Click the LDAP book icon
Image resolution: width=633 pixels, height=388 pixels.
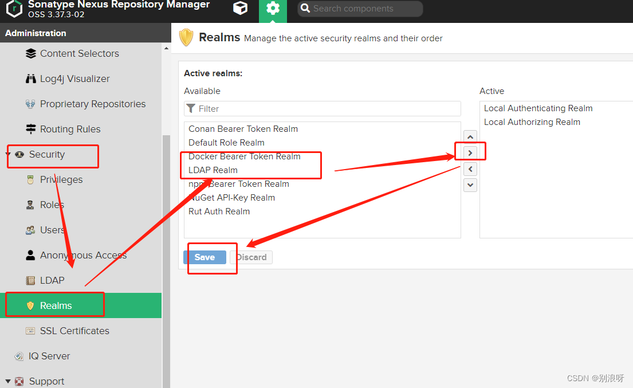pos(30,281)
